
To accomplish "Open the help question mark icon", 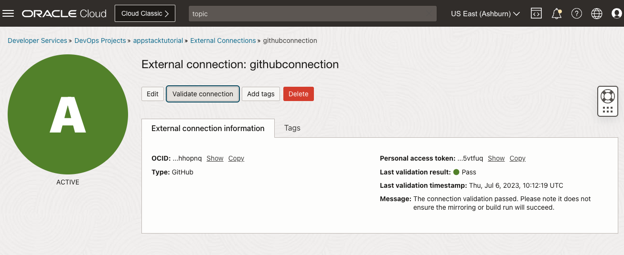I will click(577, 14).
